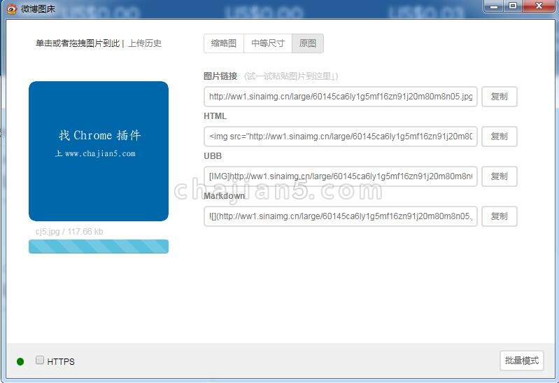Click the HTML label text
Image resolution: width=559 pixels, height=383 pixels.
215,116
